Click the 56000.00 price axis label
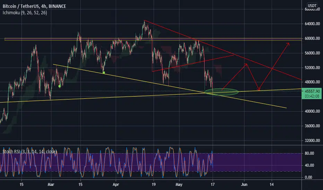 coord(312,53)
